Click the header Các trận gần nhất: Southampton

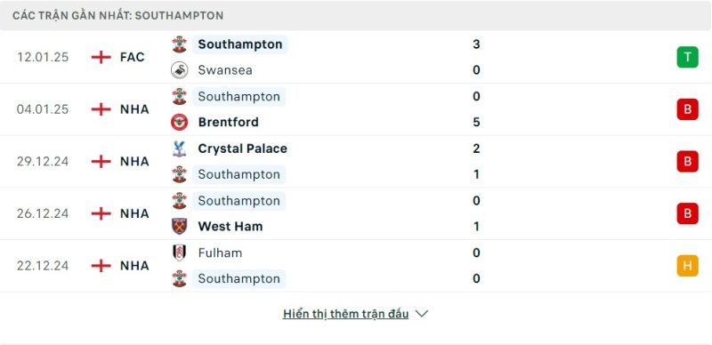pos(118,15)
